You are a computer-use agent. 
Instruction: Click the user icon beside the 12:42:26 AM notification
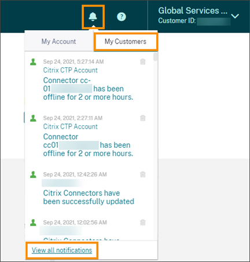(x=33, y=174)
